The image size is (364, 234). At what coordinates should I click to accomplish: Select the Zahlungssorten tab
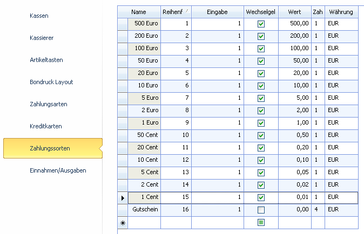click(x=50, y=148)
